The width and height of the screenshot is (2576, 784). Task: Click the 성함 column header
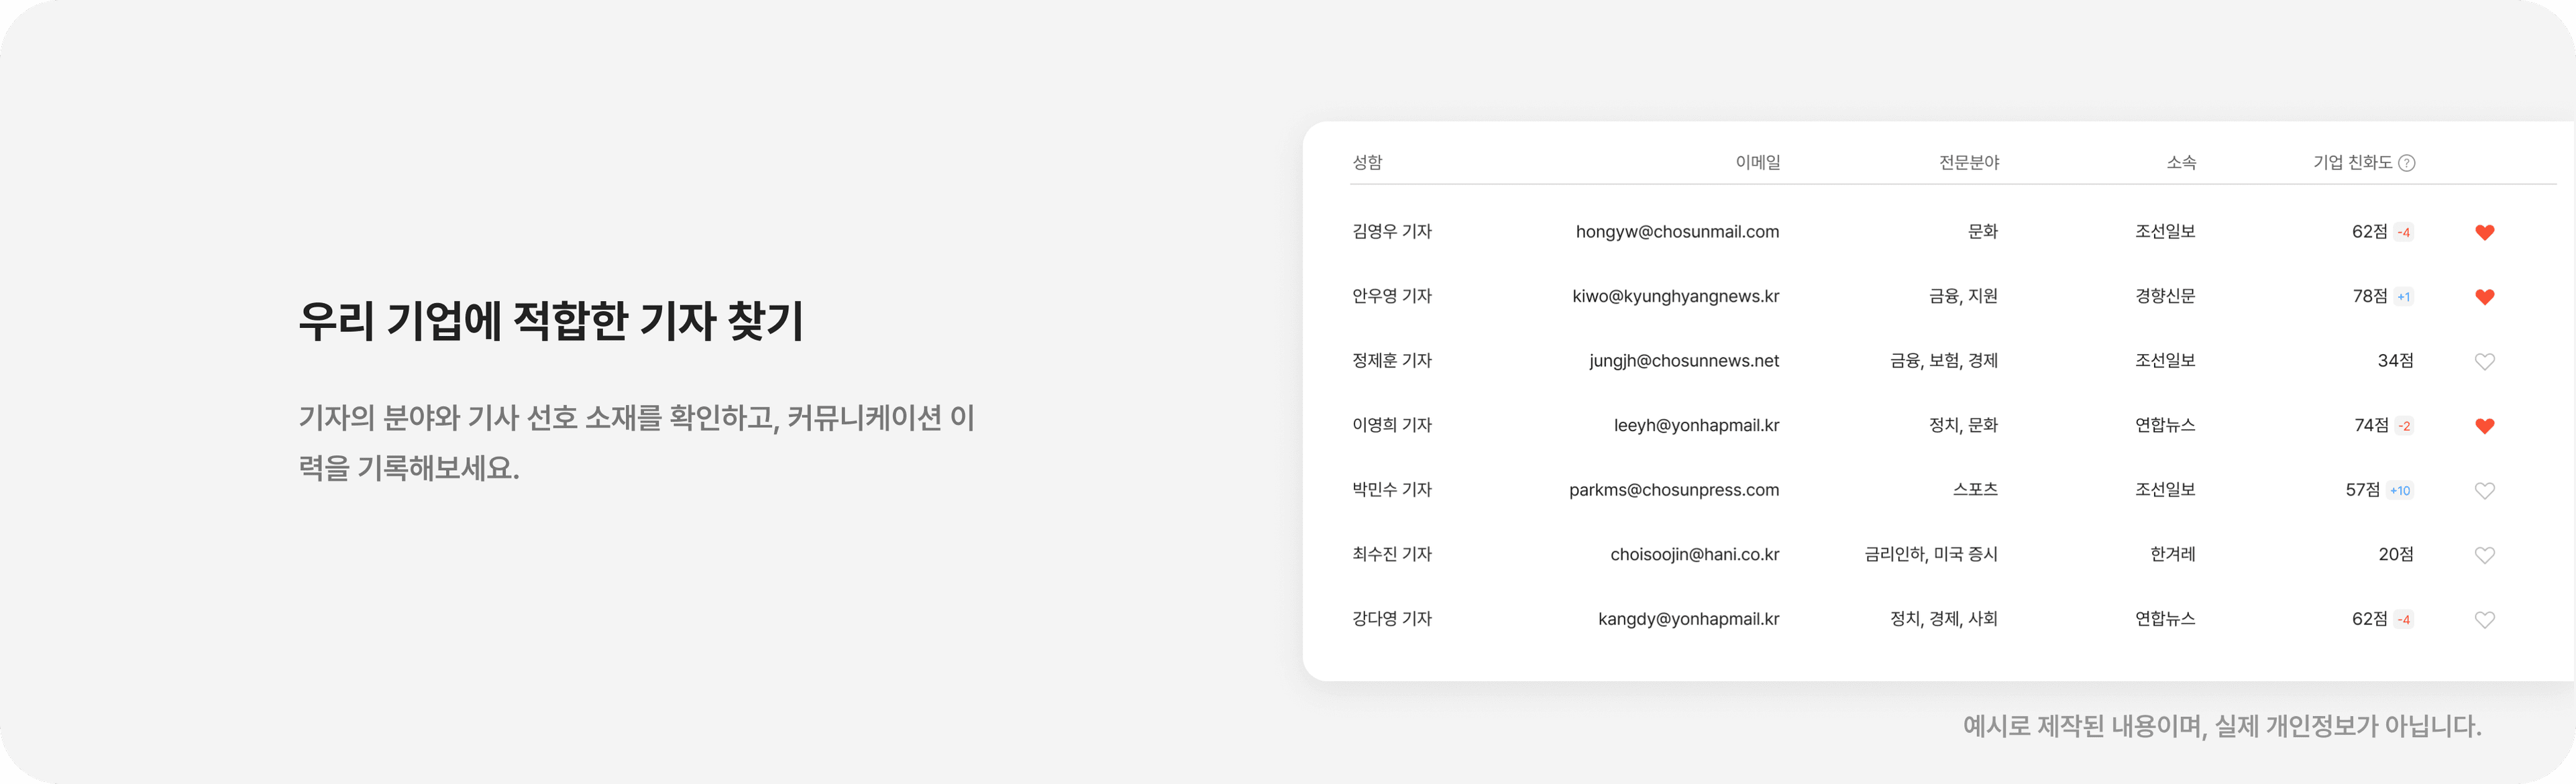[x=1367, y=162]
